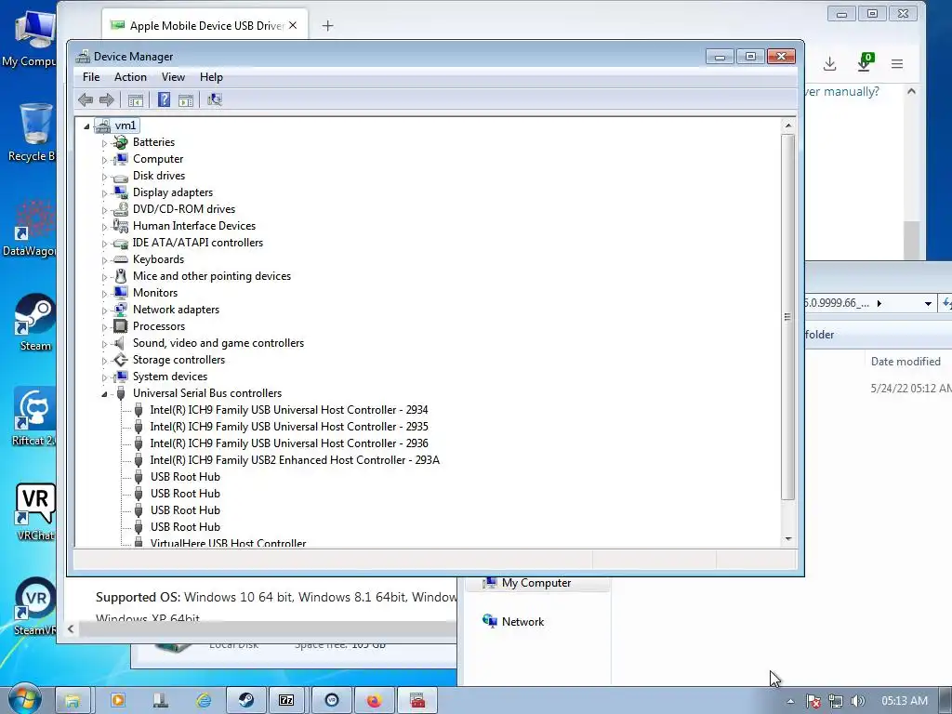Expand the Network adapters node
This screenshot has height=714, width=952.
click(x=104, y=311)
